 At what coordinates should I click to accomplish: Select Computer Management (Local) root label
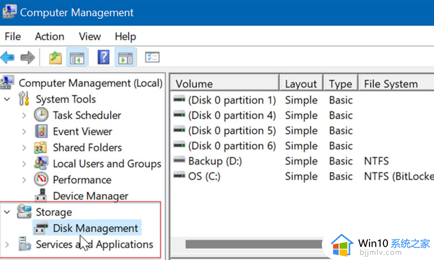tap(90, 83)
